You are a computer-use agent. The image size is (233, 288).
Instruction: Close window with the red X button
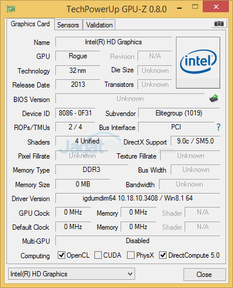(216, 6)
